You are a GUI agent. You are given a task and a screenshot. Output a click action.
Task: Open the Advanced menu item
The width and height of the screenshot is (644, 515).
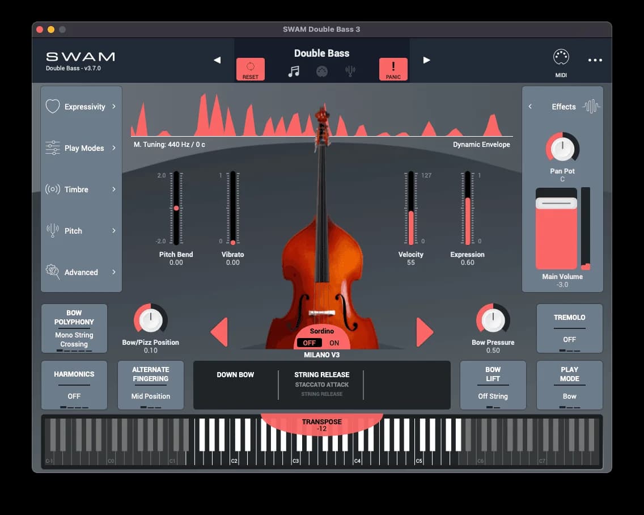click(81, 272)
